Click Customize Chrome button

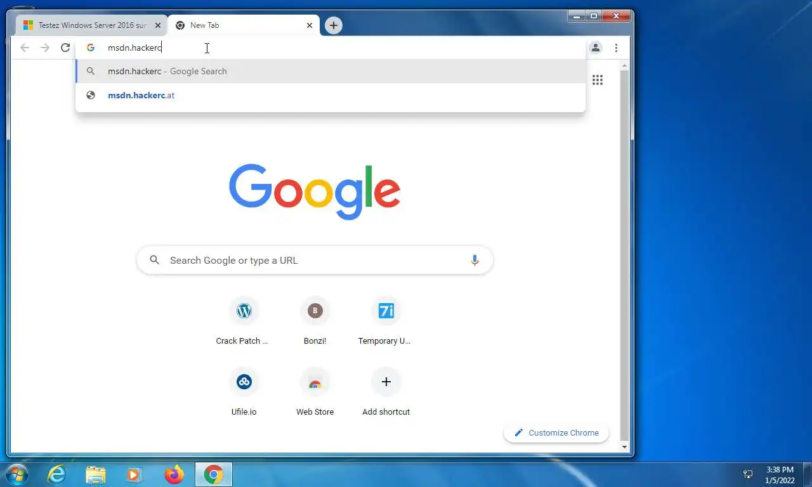point(556,432)
